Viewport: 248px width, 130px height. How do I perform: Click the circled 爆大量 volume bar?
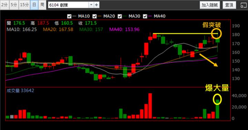pos(217,109)
